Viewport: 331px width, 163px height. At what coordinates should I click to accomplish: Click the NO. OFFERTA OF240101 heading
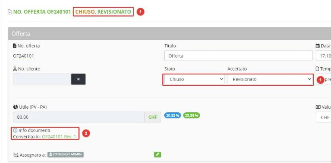42,12
